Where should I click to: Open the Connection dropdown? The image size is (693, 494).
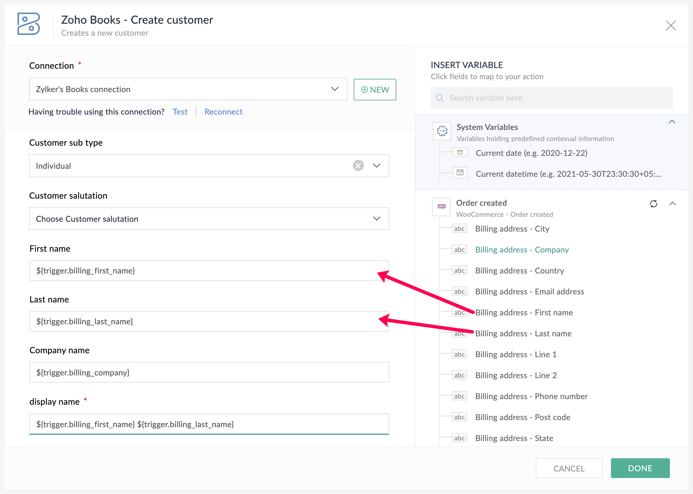point(335,89)
